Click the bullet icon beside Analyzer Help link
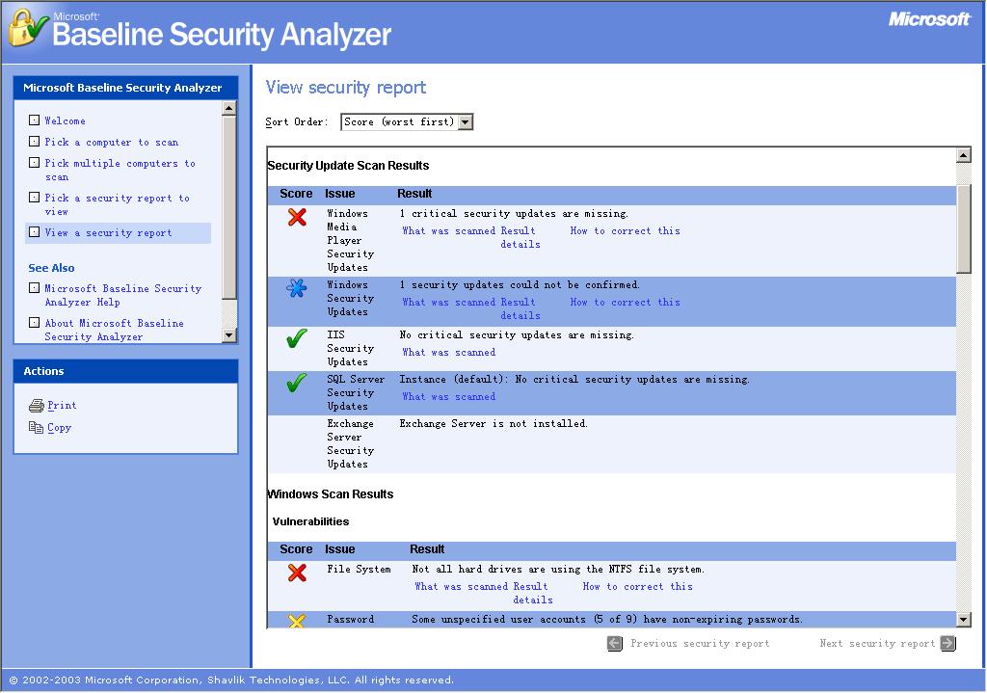The height and width of the screenshot is (693, 987). tap(34, 287)
